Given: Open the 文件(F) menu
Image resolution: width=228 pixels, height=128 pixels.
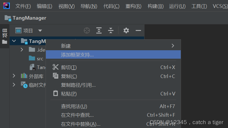Looking at the screenshot, I should [23, 6].
